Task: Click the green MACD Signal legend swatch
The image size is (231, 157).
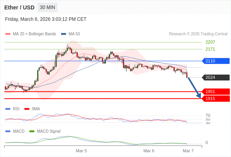Action: (x=32, y=131)
